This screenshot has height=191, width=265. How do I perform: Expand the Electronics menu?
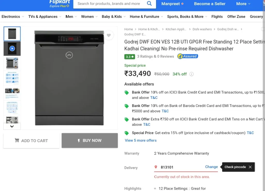(13, 16)
